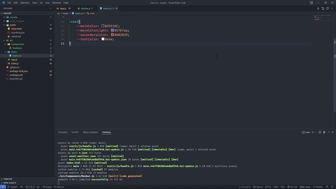Click the run file play icon
The width and height of the screenshot is (336, 189).
click(318, 8)
